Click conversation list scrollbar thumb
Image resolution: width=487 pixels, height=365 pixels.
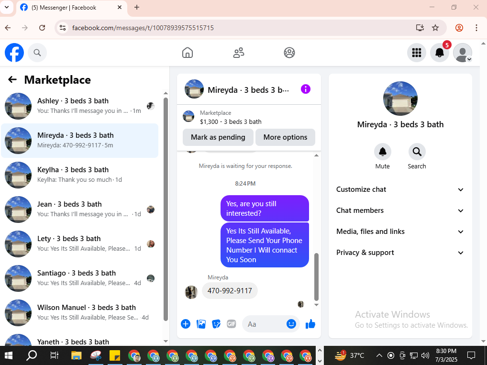pos(166,209)
